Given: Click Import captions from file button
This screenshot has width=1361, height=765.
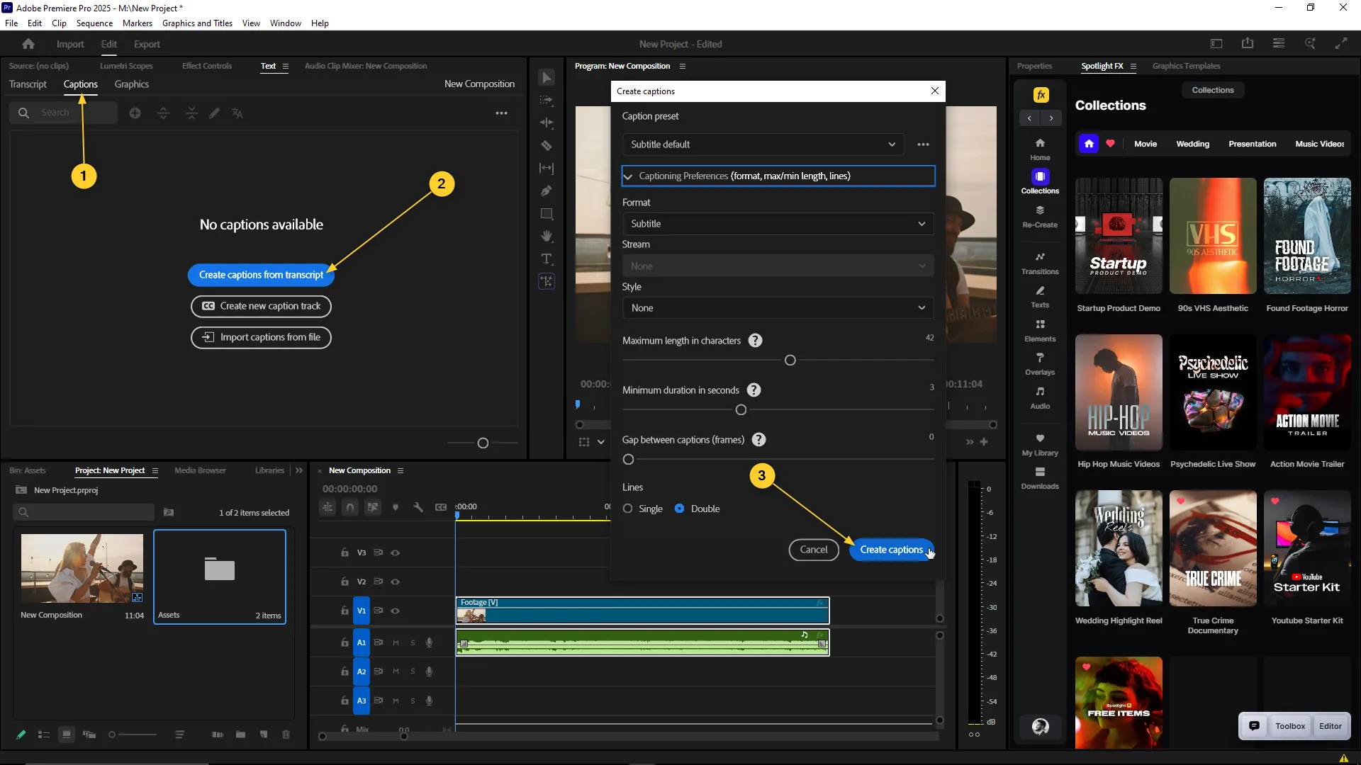Looking at the screenshot, I should pos(261,337).
